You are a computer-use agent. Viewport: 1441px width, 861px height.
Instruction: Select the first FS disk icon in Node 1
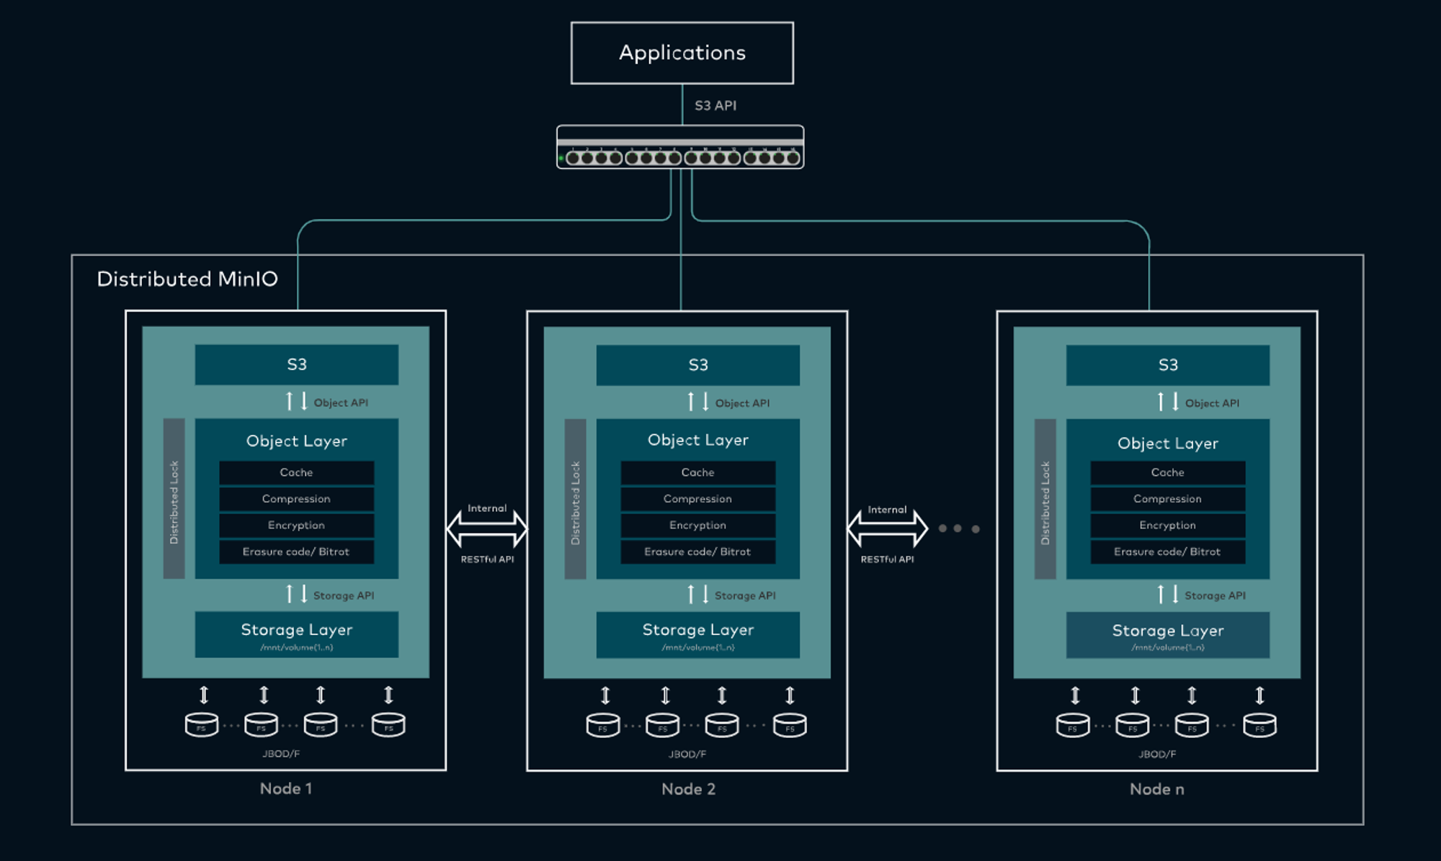202,725
